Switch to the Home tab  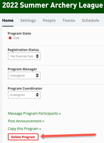point(8,20)
